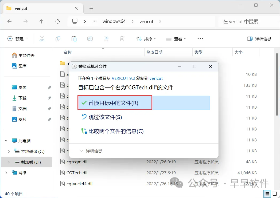
Task: Show hidden path segments via ellipsis
Action: tap(95, 21)
